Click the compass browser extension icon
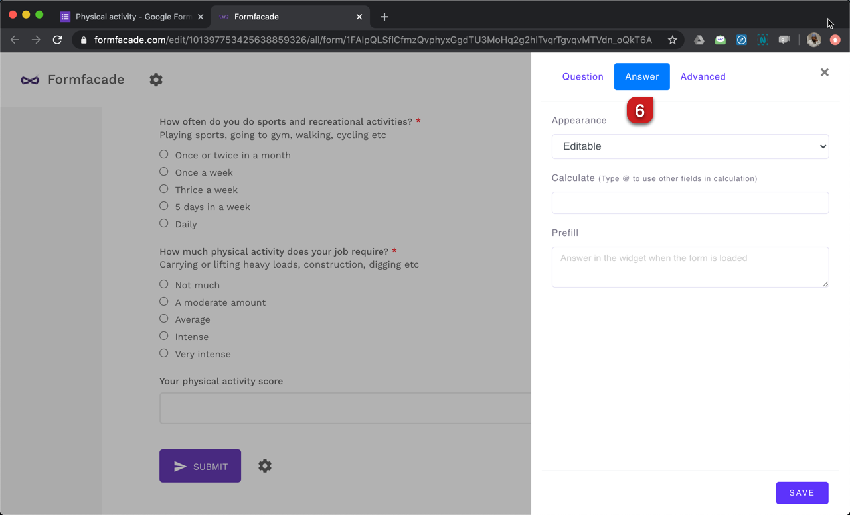This screenshot has height=515, width=850. coord(741,40)
